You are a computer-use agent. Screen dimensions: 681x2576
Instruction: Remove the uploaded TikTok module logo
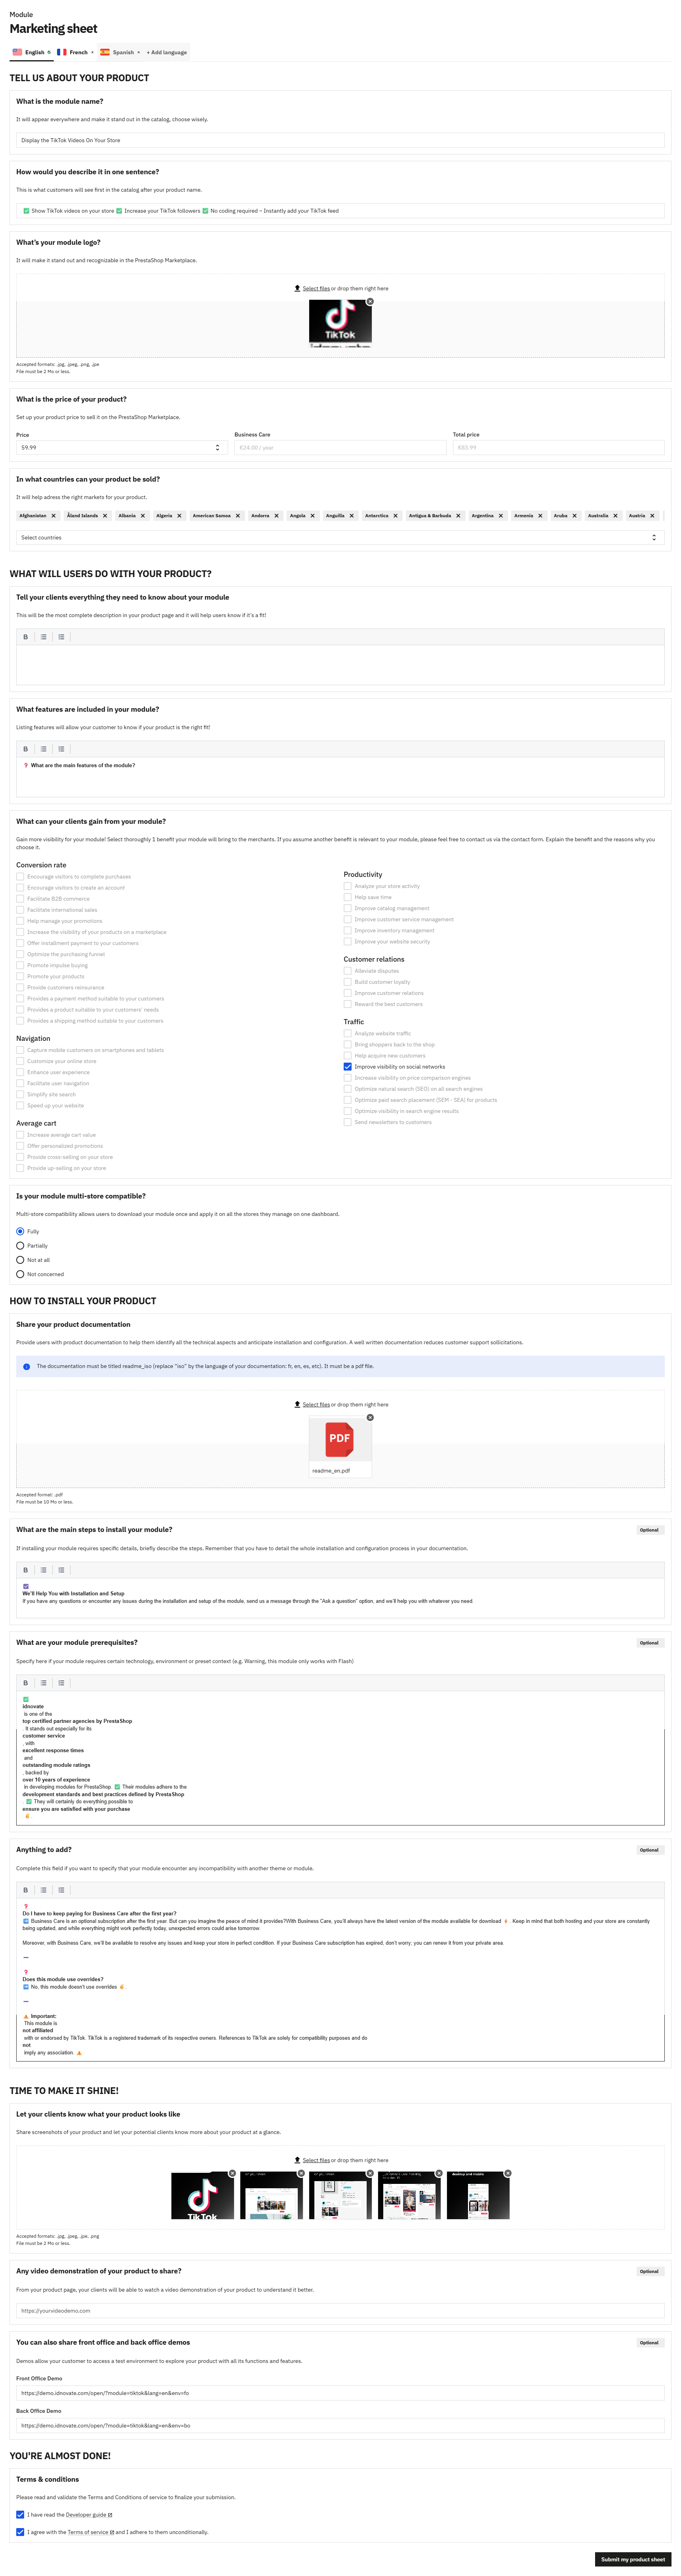(370, 301)
